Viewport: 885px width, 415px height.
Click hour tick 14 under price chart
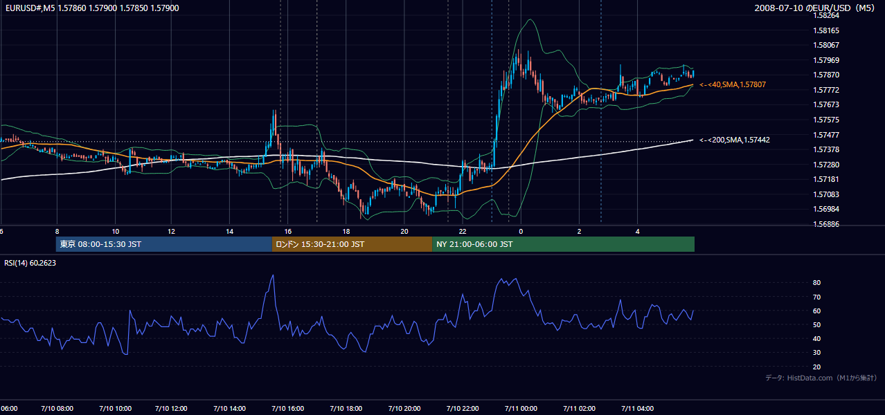click(229, 231)
